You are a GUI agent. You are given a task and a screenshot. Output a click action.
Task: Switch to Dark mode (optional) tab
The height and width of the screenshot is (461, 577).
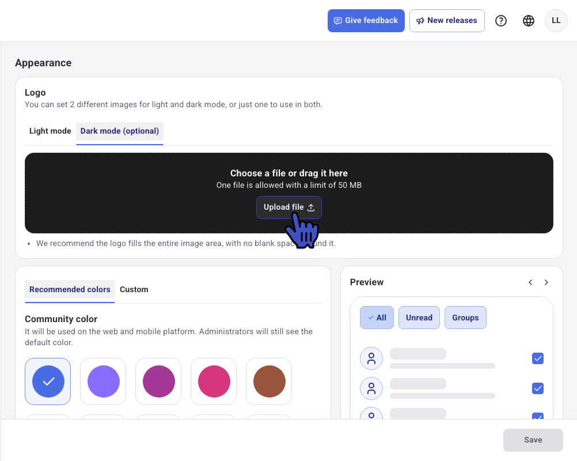[x=120, y=131]
